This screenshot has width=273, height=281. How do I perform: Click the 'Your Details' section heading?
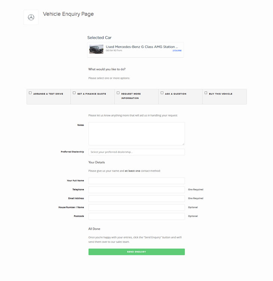97,162
